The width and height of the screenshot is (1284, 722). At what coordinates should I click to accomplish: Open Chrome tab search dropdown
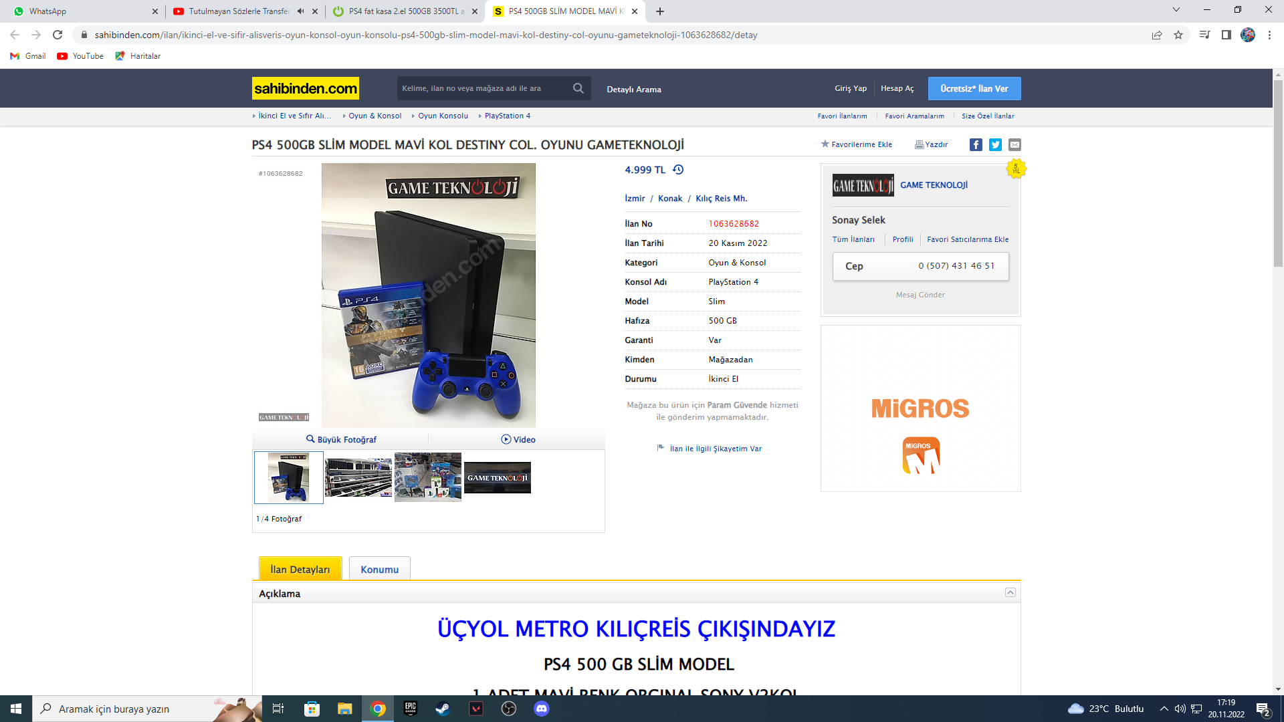click(1176, 10)
